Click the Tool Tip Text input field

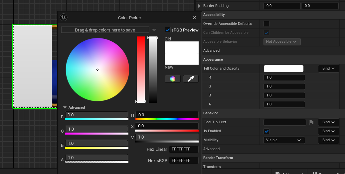[285, 122]
